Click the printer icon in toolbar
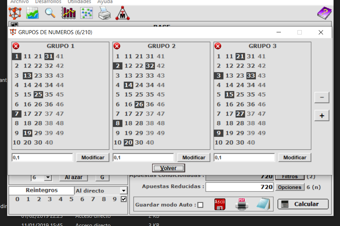 point(105,13)
